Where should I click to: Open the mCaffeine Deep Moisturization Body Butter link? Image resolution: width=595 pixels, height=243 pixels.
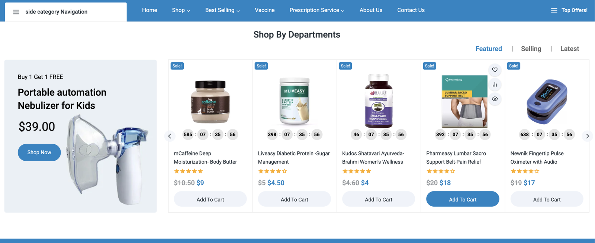tap(205, 158)
